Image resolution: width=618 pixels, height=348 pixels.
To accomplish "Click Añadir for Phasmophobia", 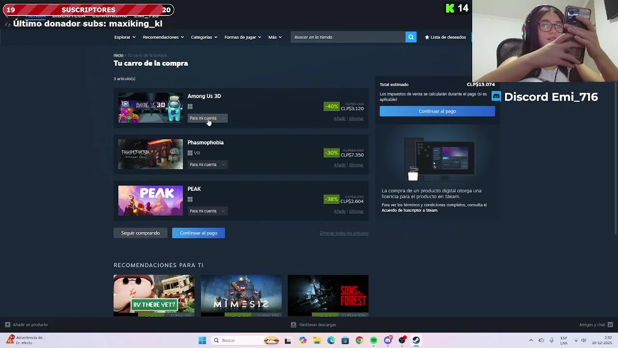I will [339, 165].
